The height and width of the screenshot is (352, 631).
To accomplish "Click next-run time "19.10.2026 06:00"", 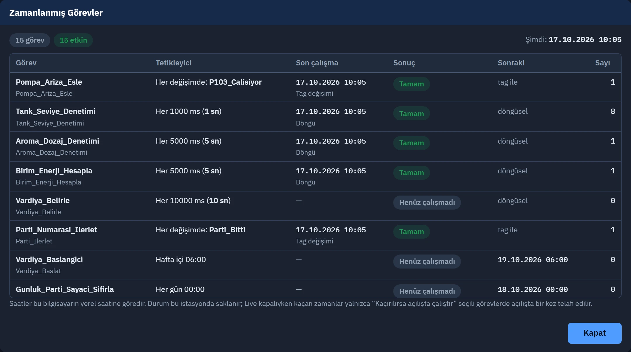I will pos(533,259).
